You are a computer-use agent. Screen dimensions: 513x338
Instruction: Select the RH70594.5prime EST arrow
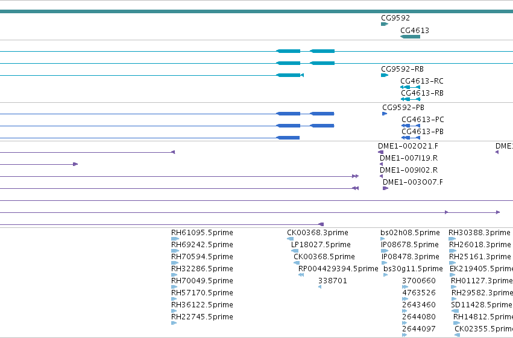pyautogui.click(x=175, y=263)
